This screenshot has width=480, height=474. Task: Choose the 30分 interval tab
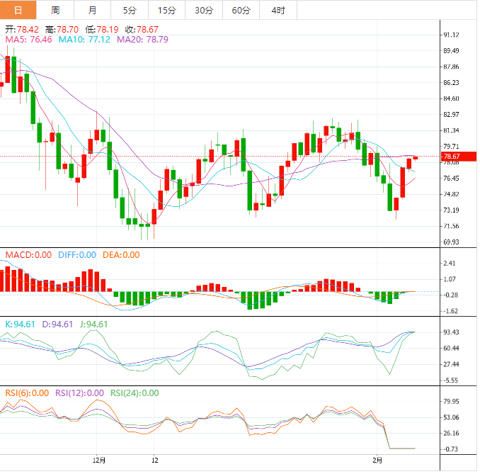(x=203, y=10)
